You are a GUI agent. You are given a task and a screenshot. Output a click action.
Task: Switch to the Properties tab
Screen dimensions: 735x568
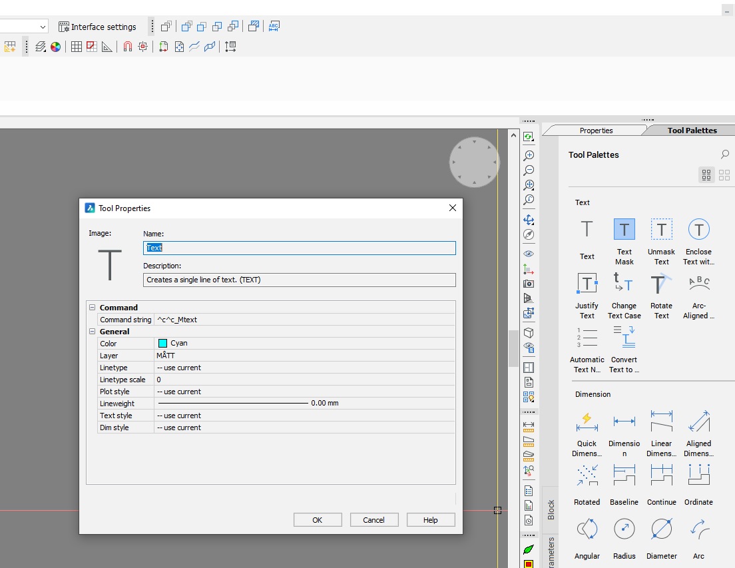click(x=596, y=131)
